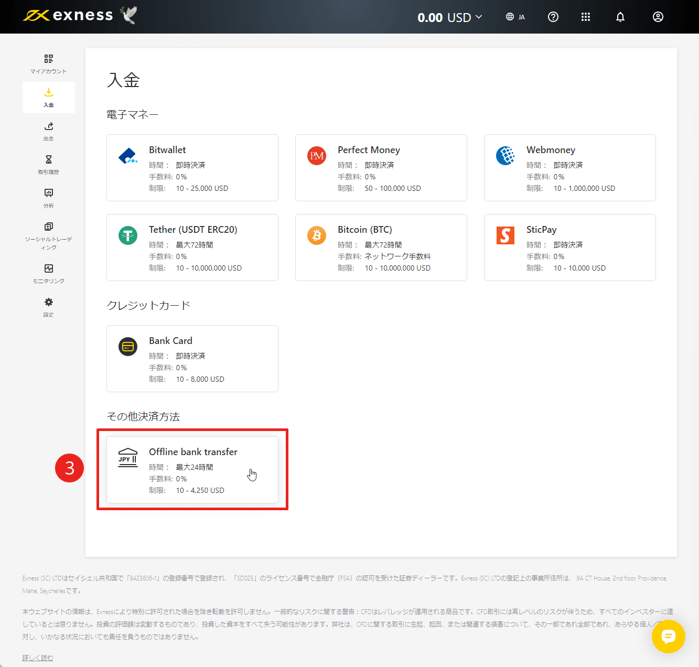Image resolution: width=699 pixels, height=667 pixels.
Task: Click the Bitcoin B icon
Action: point(317,235)
